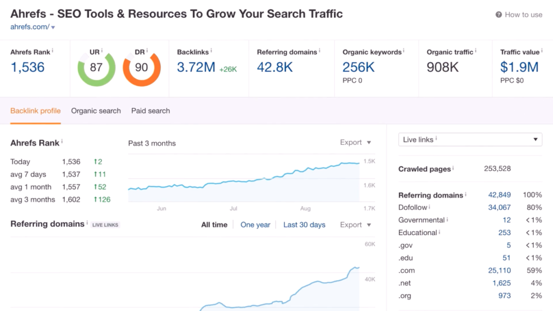553x311 pixels.
Task: Open Export dropdown for Ahrefs Rank chart
Action: (355, 143)
